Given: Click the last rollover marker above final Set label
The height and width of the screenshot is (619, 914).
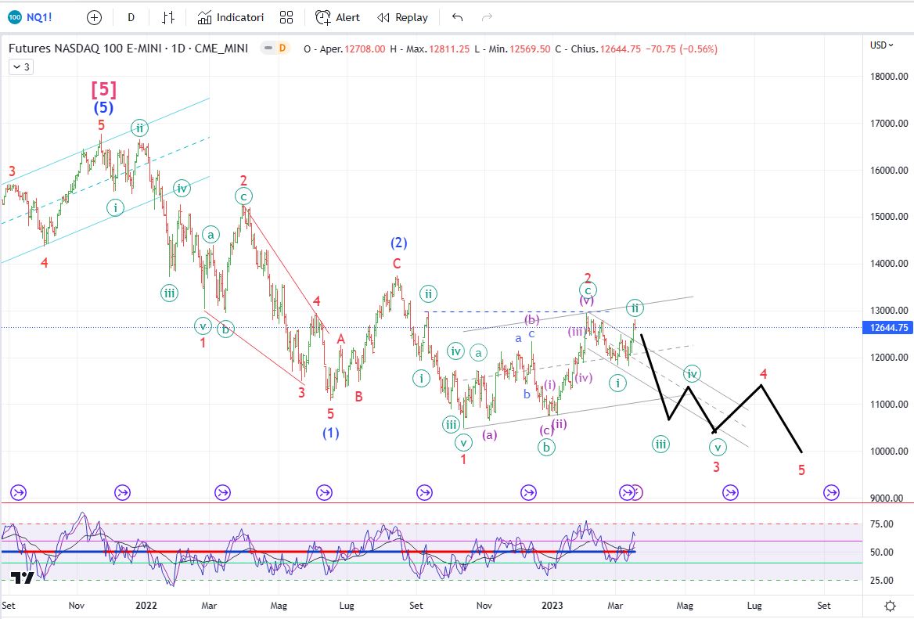Looking at the screenshot, I should [x=831, y=492].
